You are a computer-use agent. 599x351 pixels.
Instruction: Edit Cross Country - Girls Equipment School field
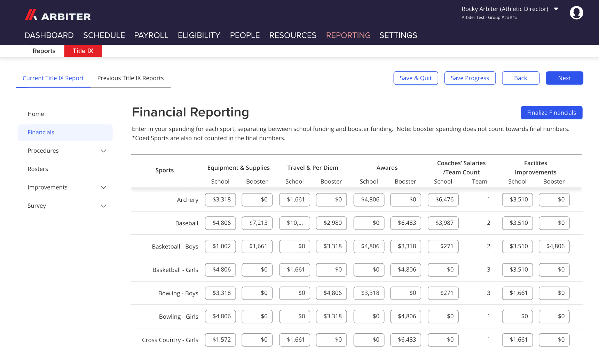click(220, 340)
